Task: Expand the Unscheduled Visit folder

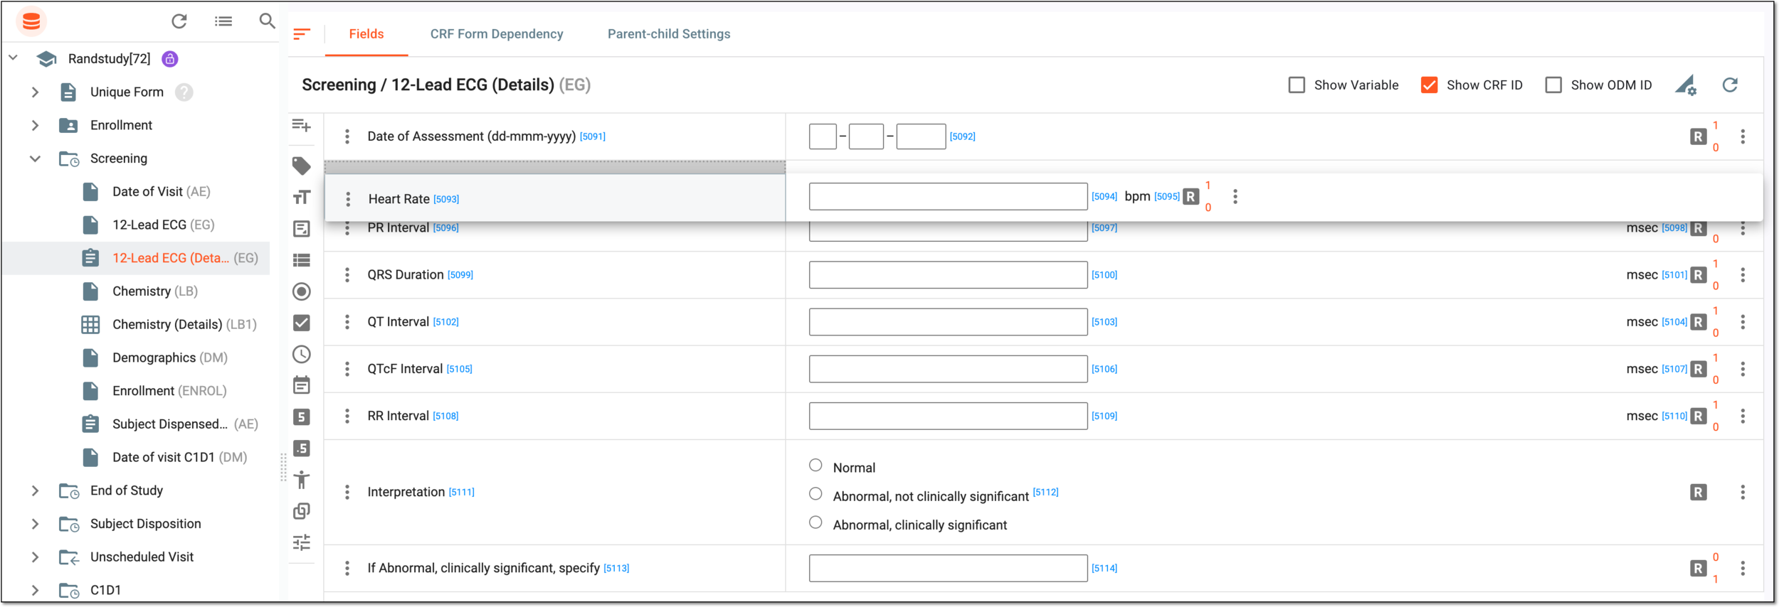Action: pyautogui.click(x=35, y=557)
